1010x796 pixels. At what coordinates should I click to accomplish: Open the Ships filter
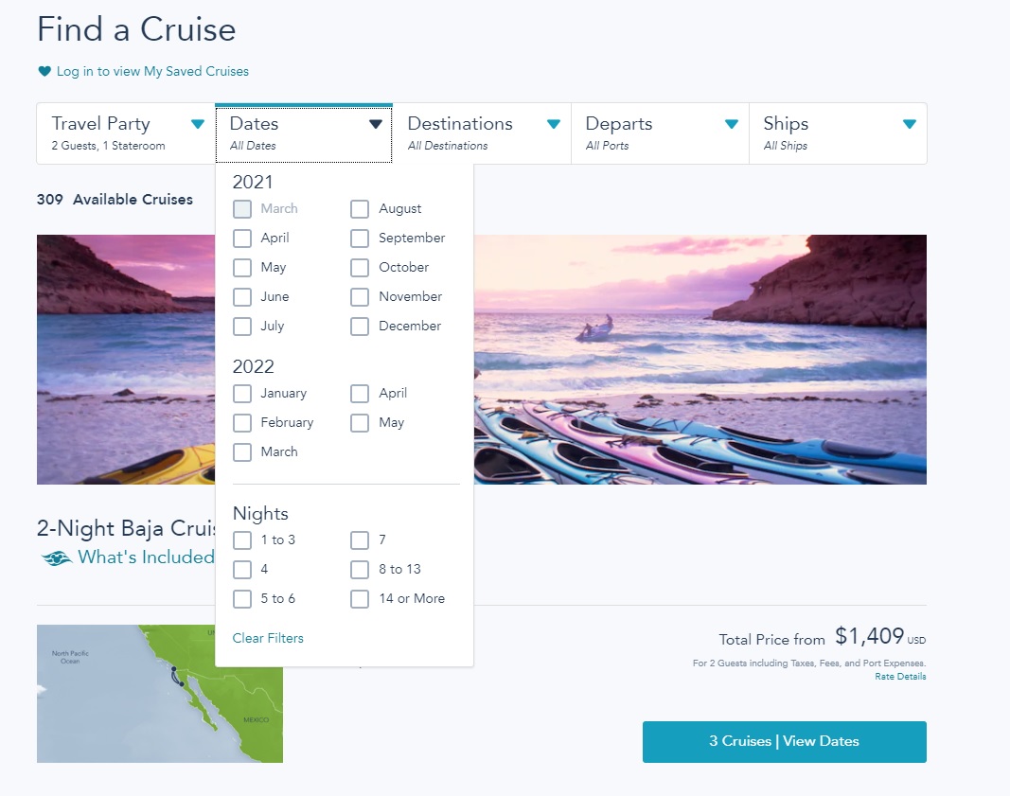point(837,133)
